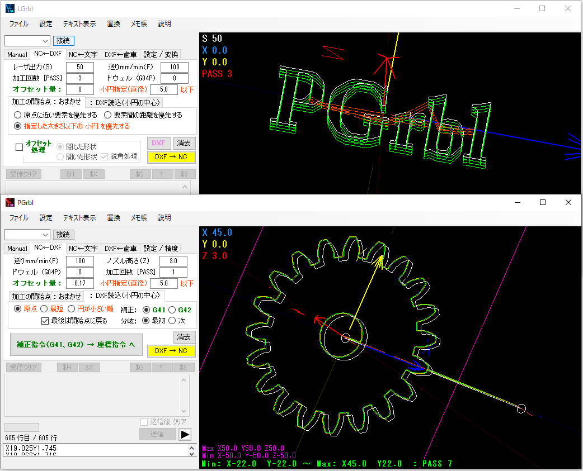
Task: Select 原点に近い要素を優先する radio in LGrbl
Action: pos(17,115)
